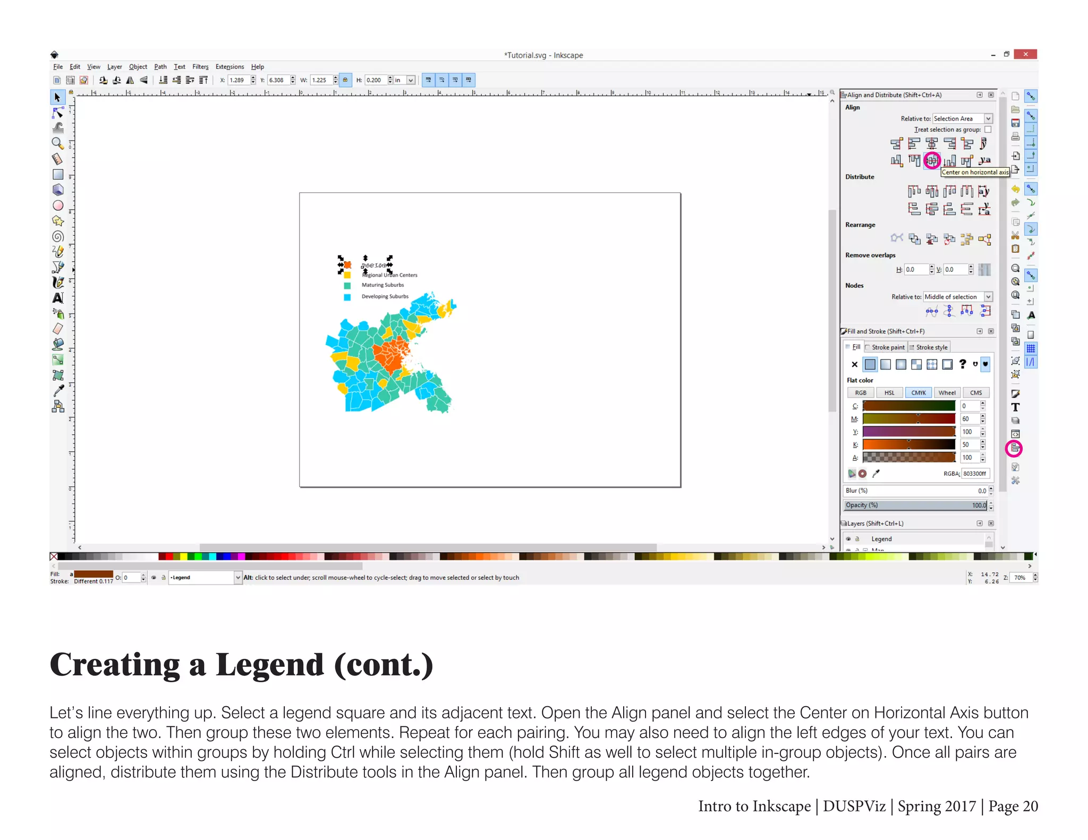Toggle move patterns with object button
This screenshot has height=840, width=1088.
point(469,80)
